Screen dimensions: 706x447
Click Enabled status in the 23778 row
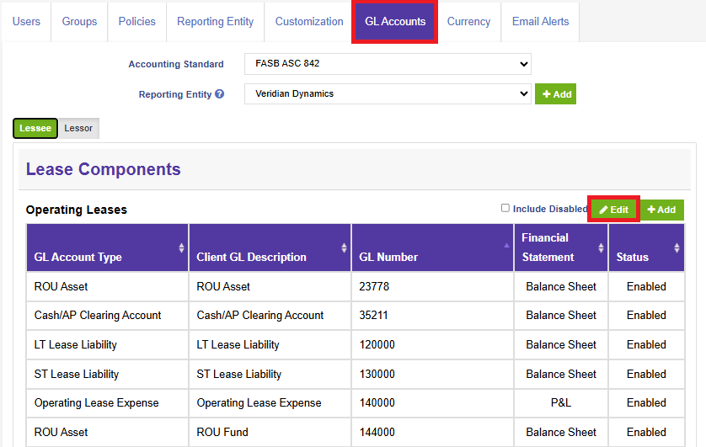click(x=646, y=286)
